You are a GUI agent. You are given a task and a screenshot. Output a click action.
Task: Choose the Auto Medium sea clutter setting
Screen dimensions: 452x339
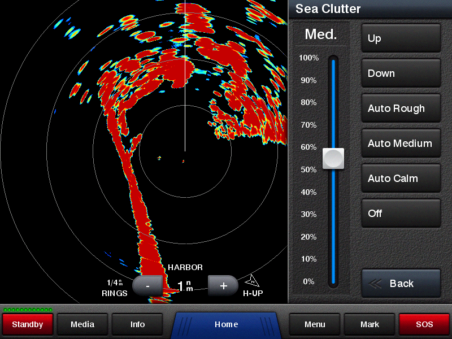[401, 144]
